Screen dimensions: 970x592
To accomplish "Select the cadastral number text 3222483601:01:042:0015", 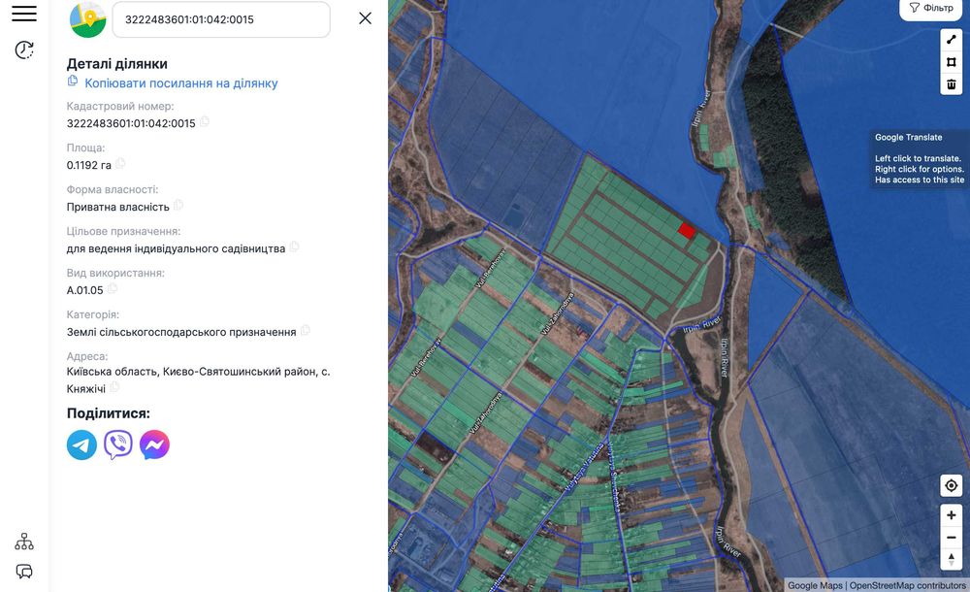I will (x=131, y=123).
